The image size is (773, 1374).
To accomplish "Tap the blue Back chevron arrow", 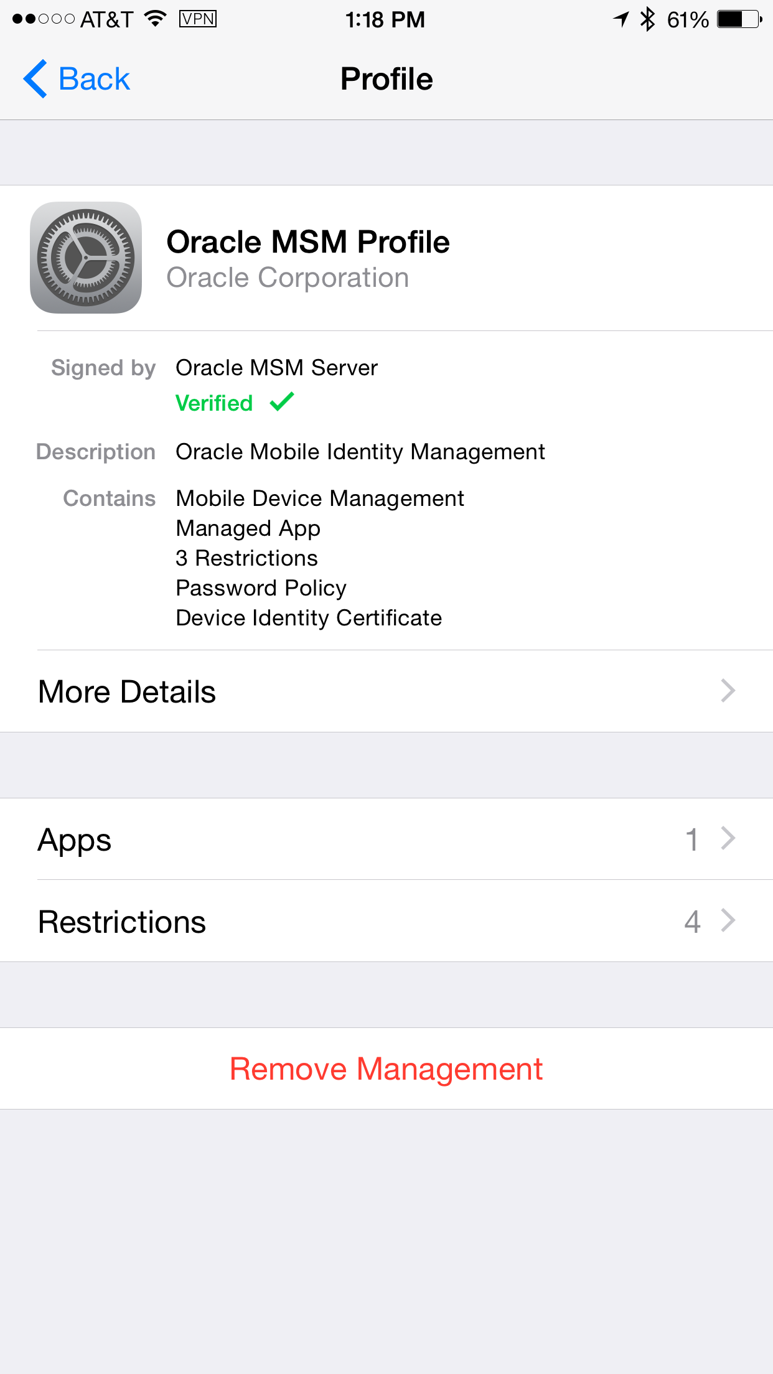I will click(35, 79).
